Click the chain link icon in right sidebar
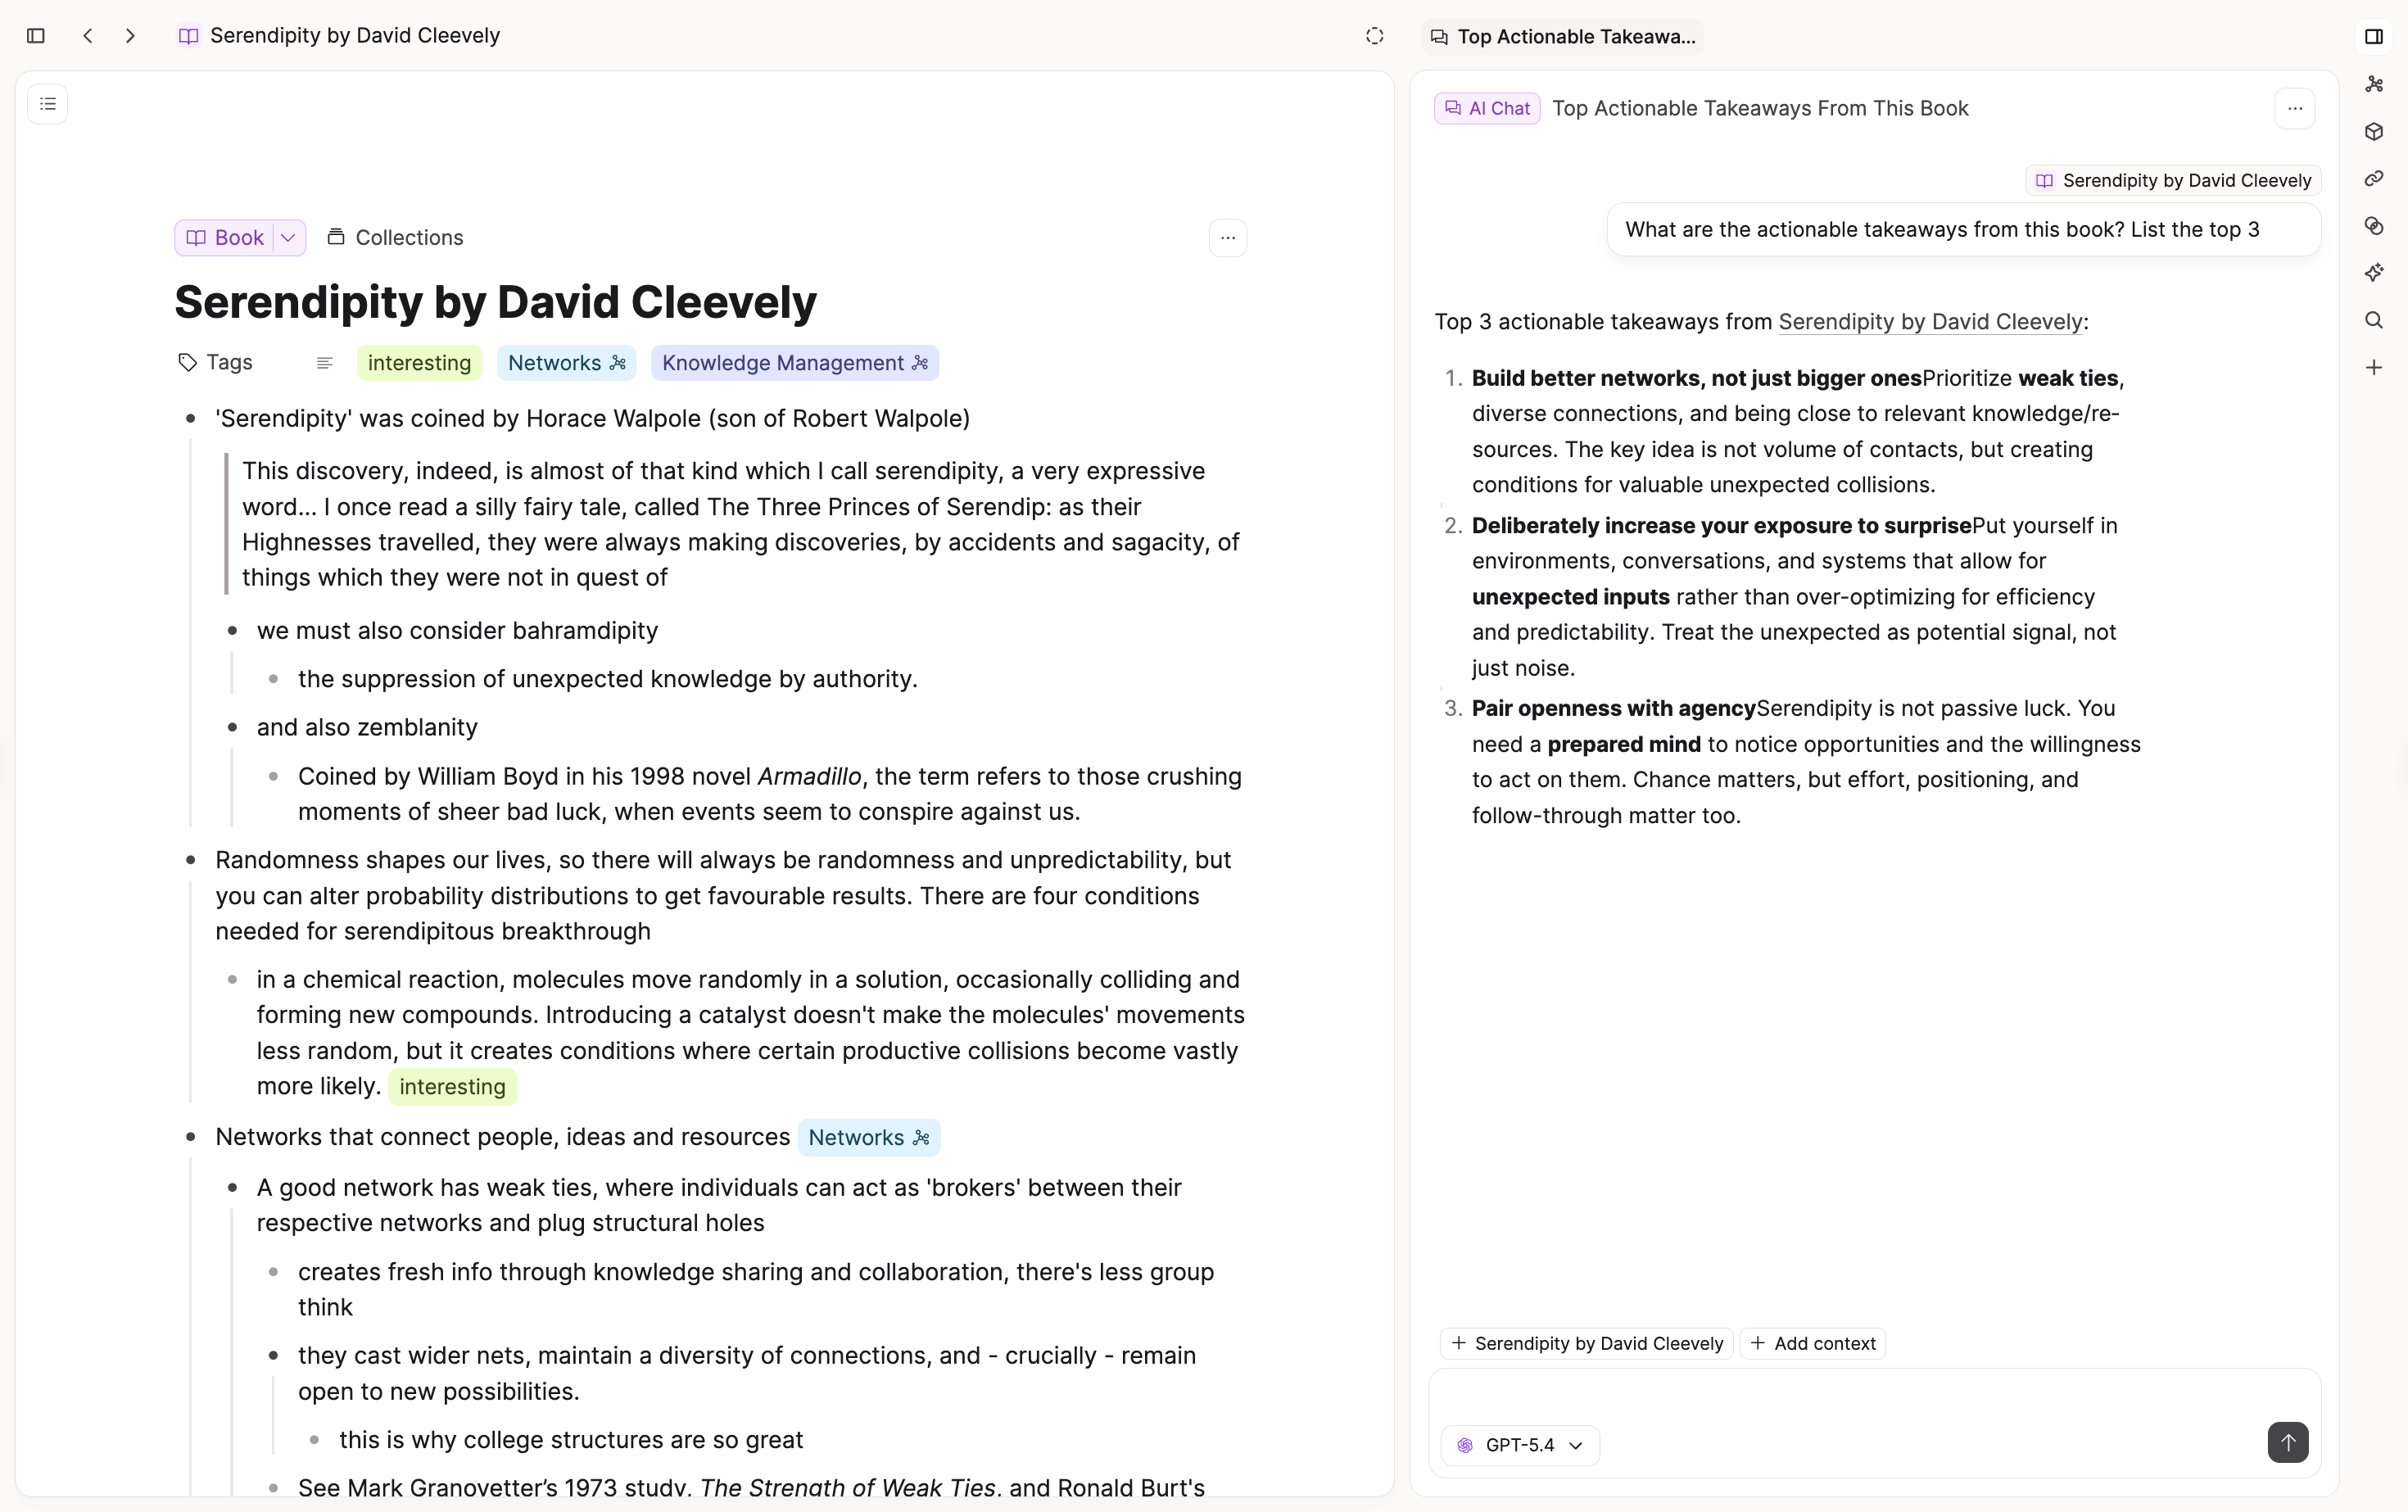The image size is (2408, 1512). [2374, 178]
